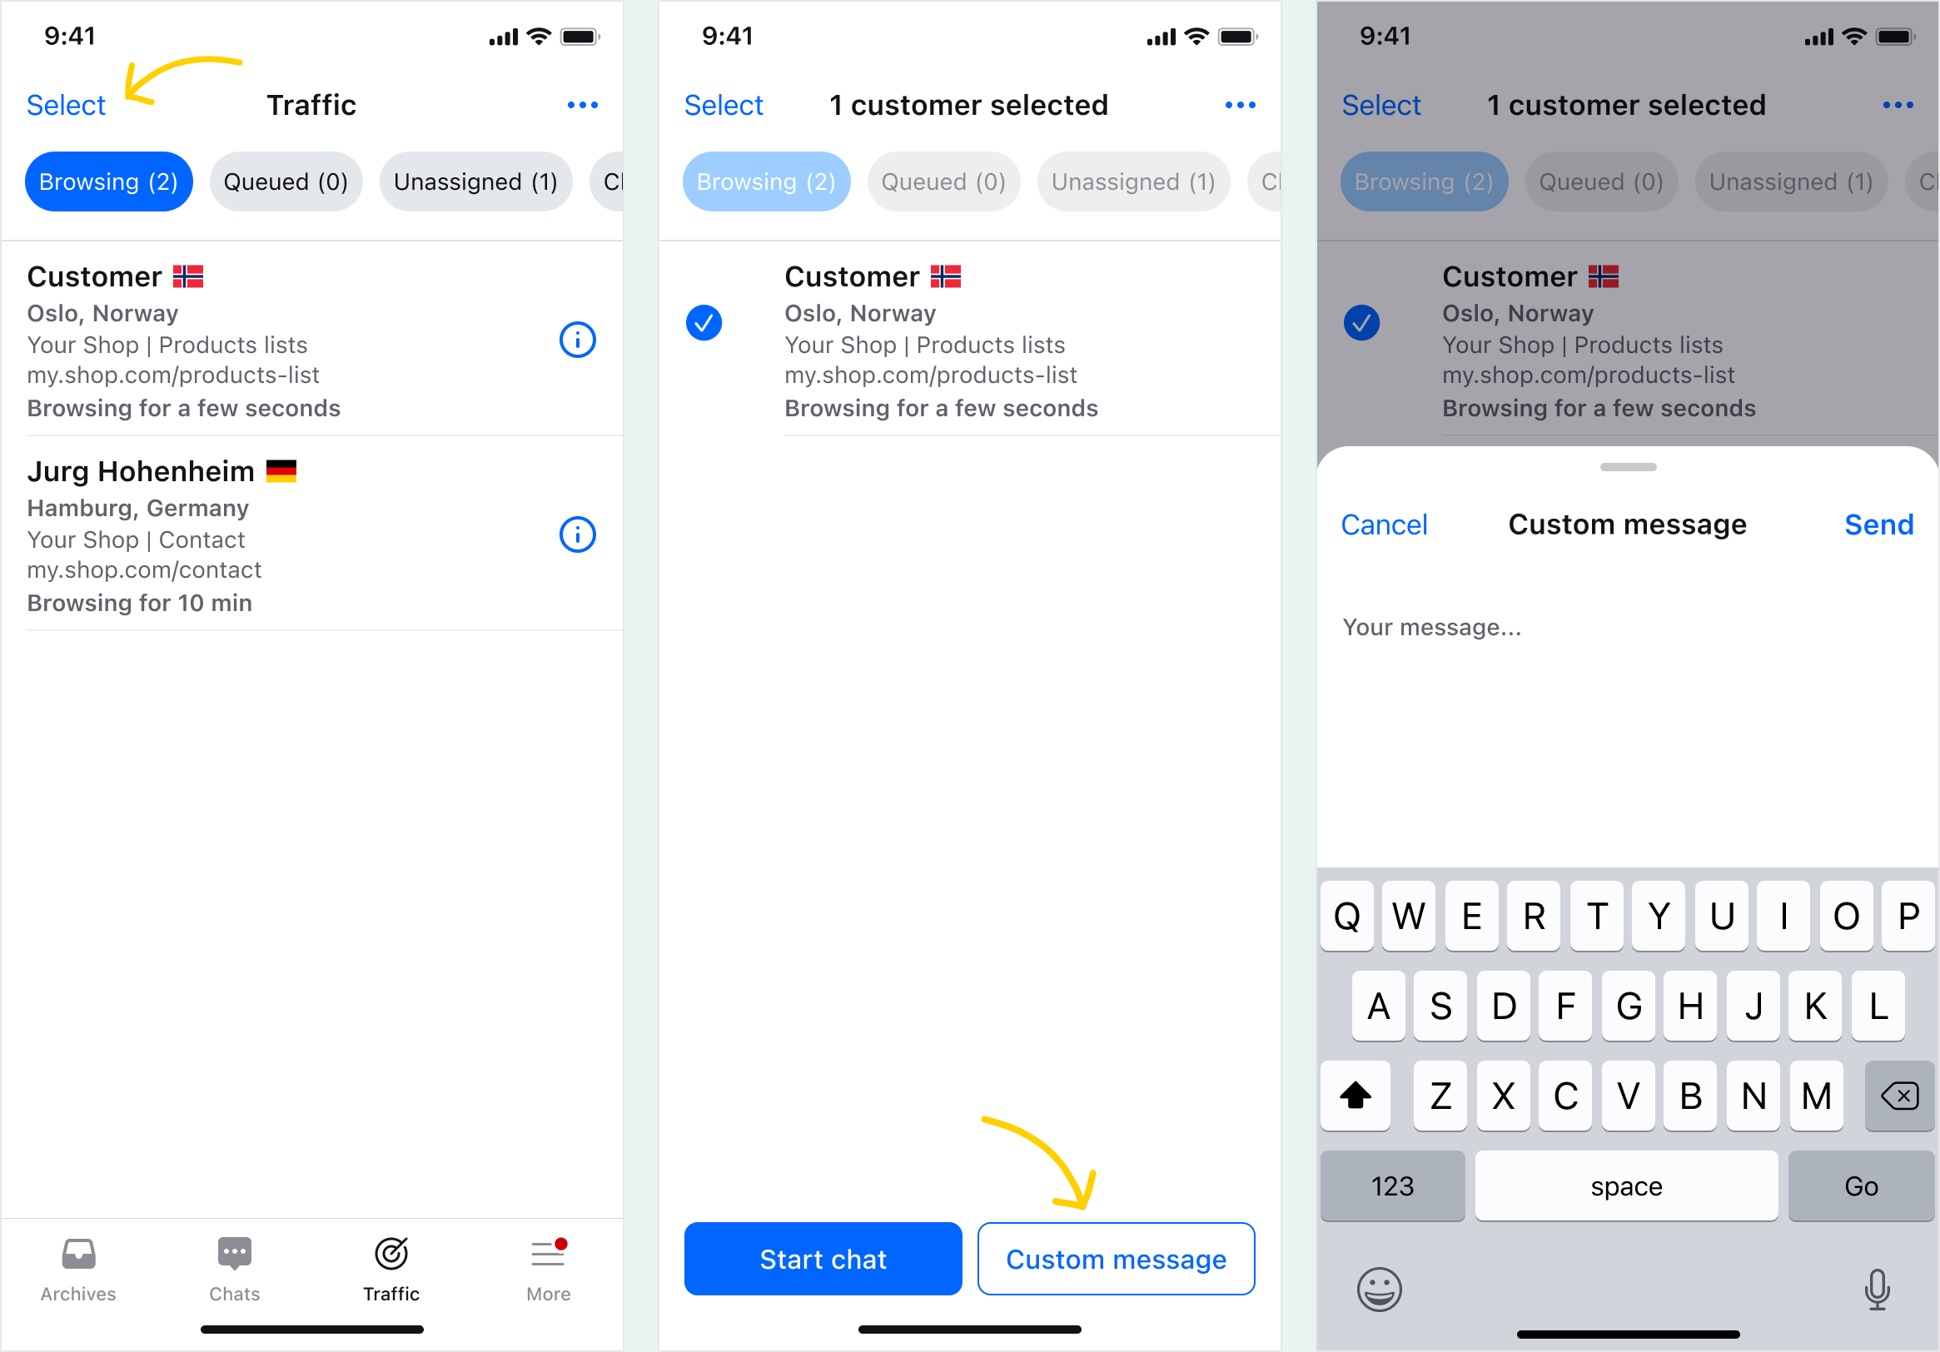Tap the info icon for Jurg Hohenheim
Viewport: 1940px width, 1352px height.
pyautogui.click(x=576, y=535)
